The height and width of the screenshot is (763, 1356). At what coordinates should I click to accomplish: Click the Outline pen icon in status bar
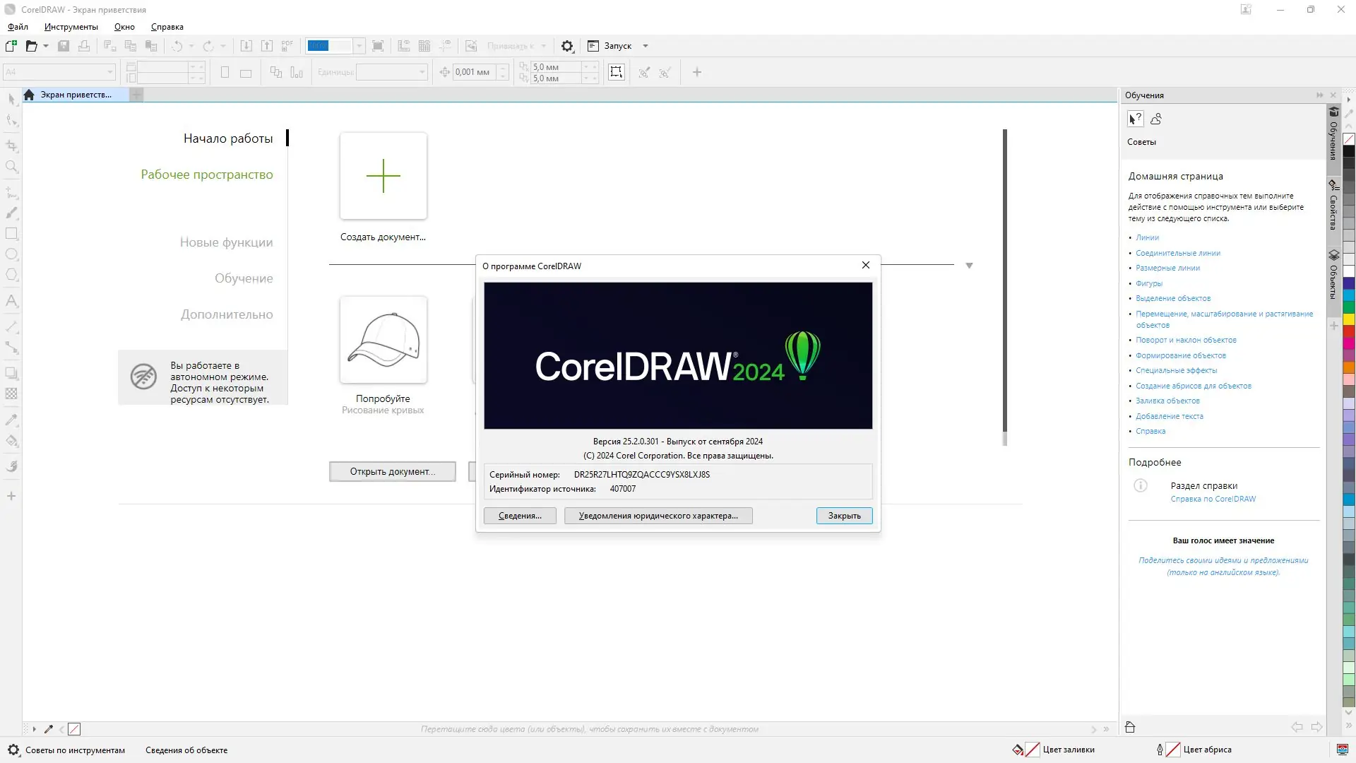tap(1159, 750)
